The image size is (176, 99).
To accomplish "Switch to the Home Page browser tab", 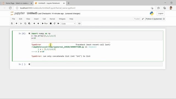I will coord(17,3).
